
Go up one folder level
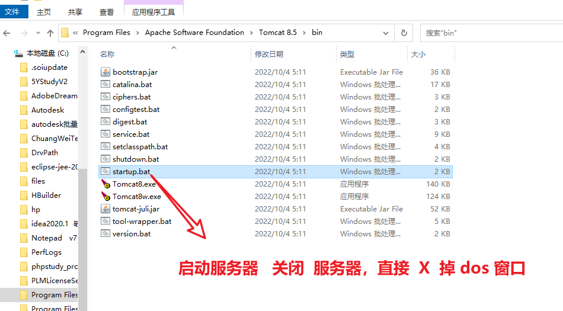[50, 33]
